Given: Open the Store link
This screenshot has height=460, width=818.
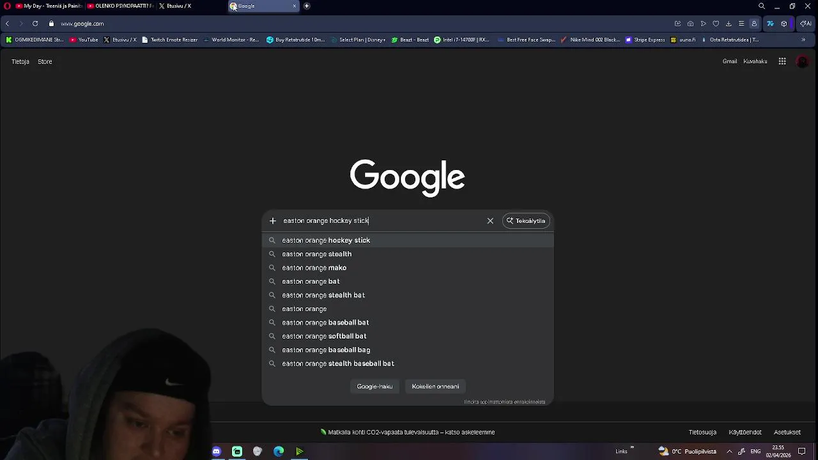Looking at the screenshot, I should point(45,62).
